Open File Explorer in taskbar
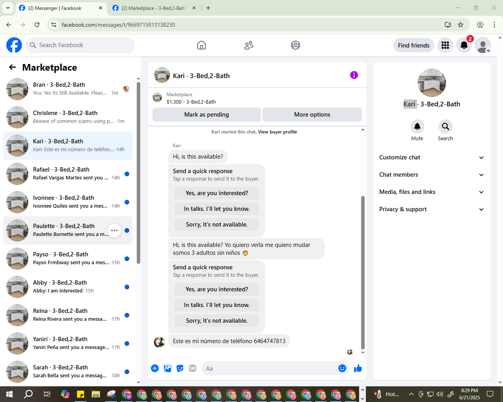 [96, 394]
